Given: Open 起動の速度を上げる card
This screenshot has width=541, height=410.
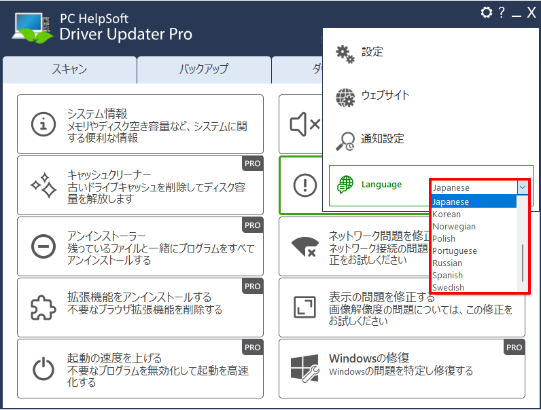Looking at the screenshot, I should point(141,369).
